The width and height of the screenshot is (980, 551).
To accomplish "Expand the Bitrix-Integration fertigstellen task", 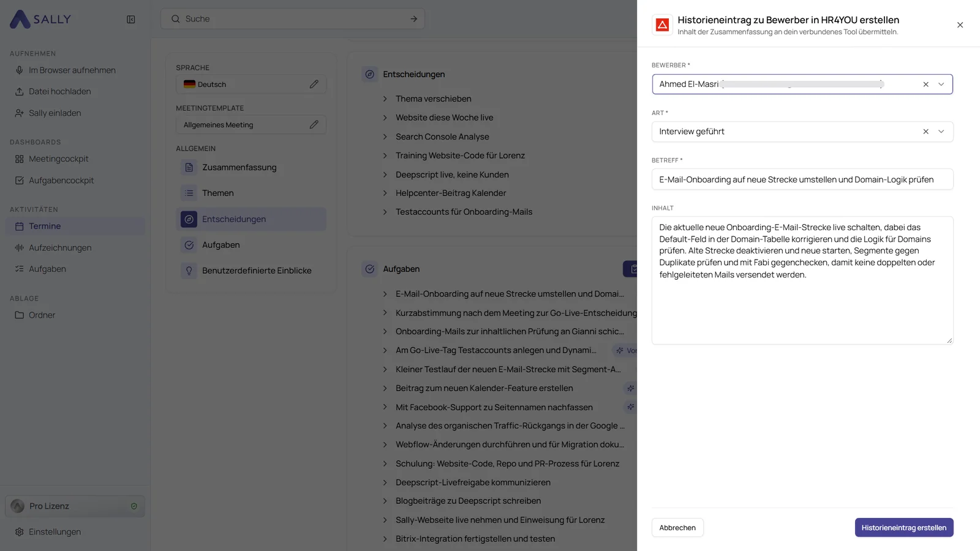I will 385,539.
